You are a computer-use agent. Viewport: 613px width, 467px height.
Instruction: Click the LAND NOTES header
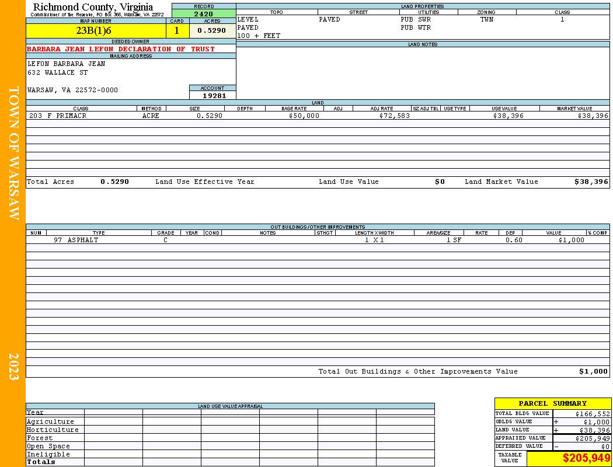pos(423,44)
